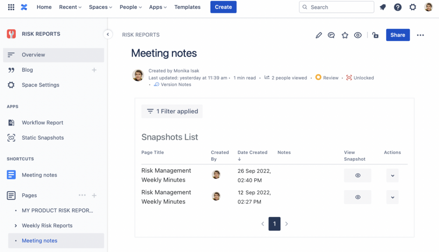The image size is (439, 252).
Task: Open Actions dropdown for the 26 Sep row
Action: [x=392, y=175]
